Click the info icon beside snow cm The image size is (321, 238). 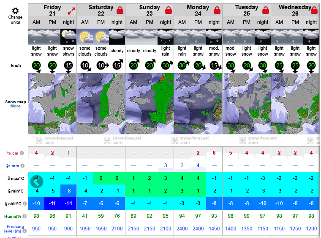click(x=22, y=153)
